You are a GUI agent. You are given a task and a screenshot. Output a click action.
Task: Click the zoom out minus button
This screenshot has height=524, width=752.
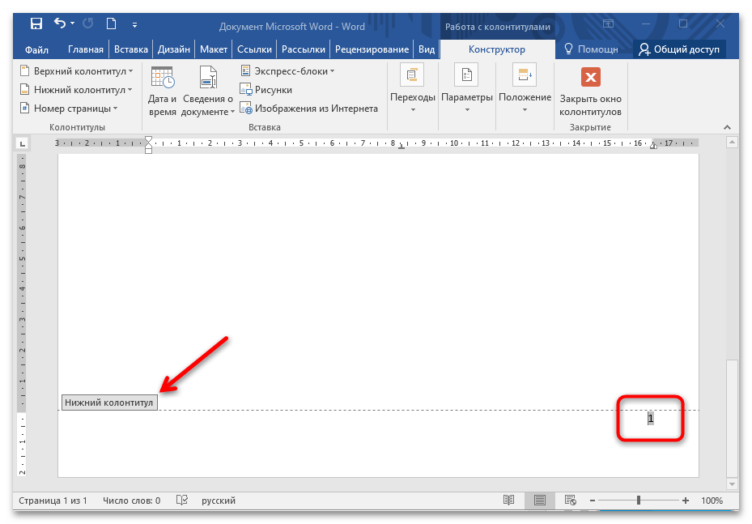coord(593,501)
